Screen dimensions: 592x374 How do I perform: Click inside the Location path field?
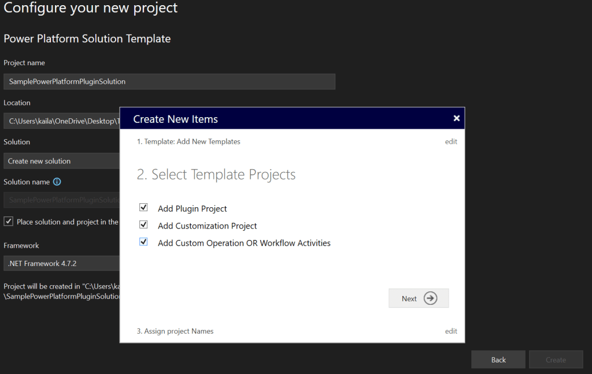click(61, 121)
